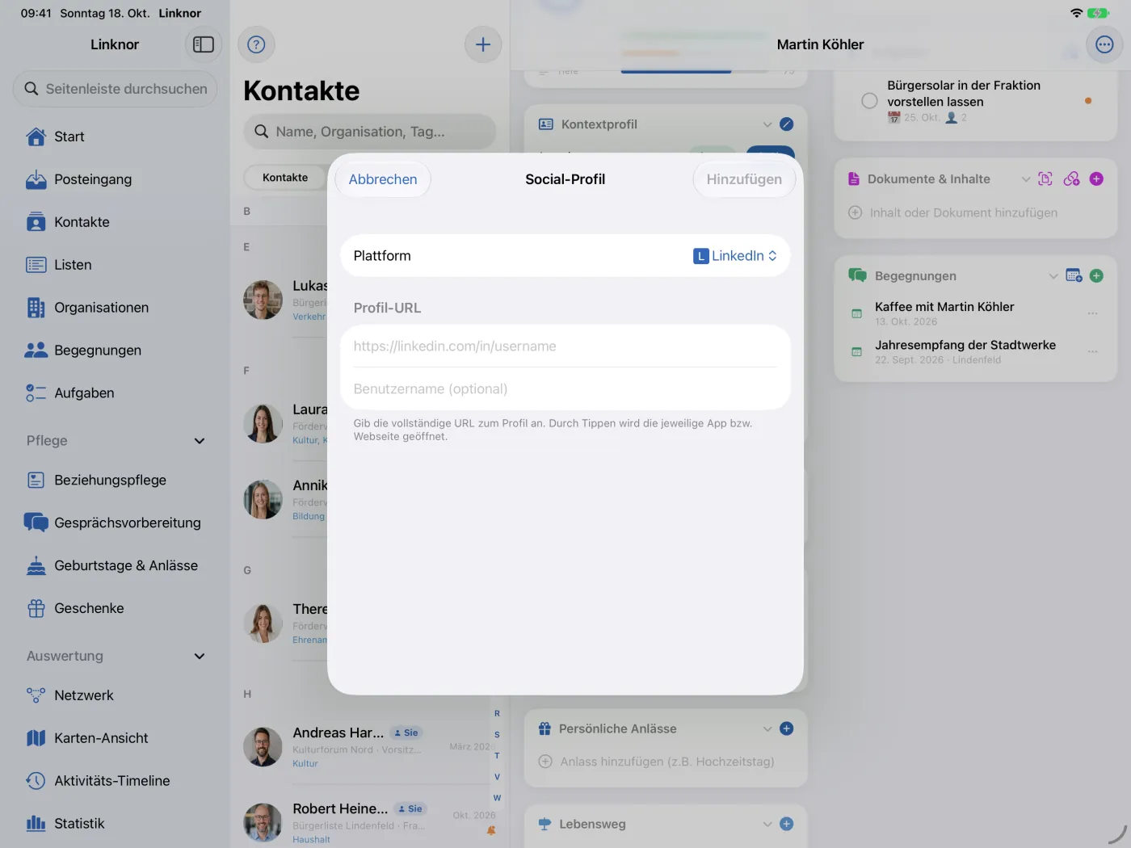Open Organisationen in the sidebar
The height and width of the screenshot is (848, 1131).
coord(115,308)
